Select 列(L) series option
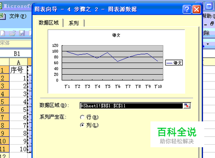The width and height of the screenshot is (215, 158). 82,125
